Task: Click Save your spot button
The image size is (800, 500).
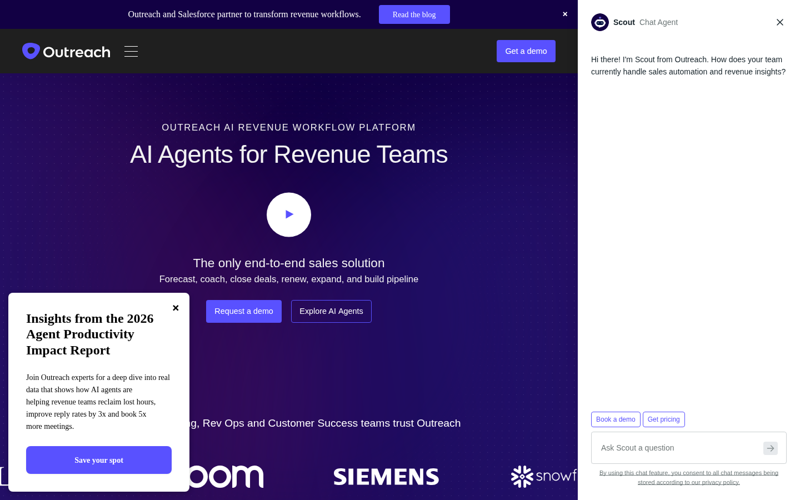Action: (99, 460)
